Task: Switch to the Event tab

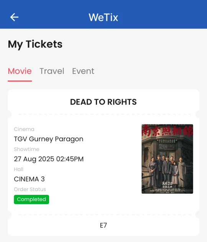Action: point(83,71)
